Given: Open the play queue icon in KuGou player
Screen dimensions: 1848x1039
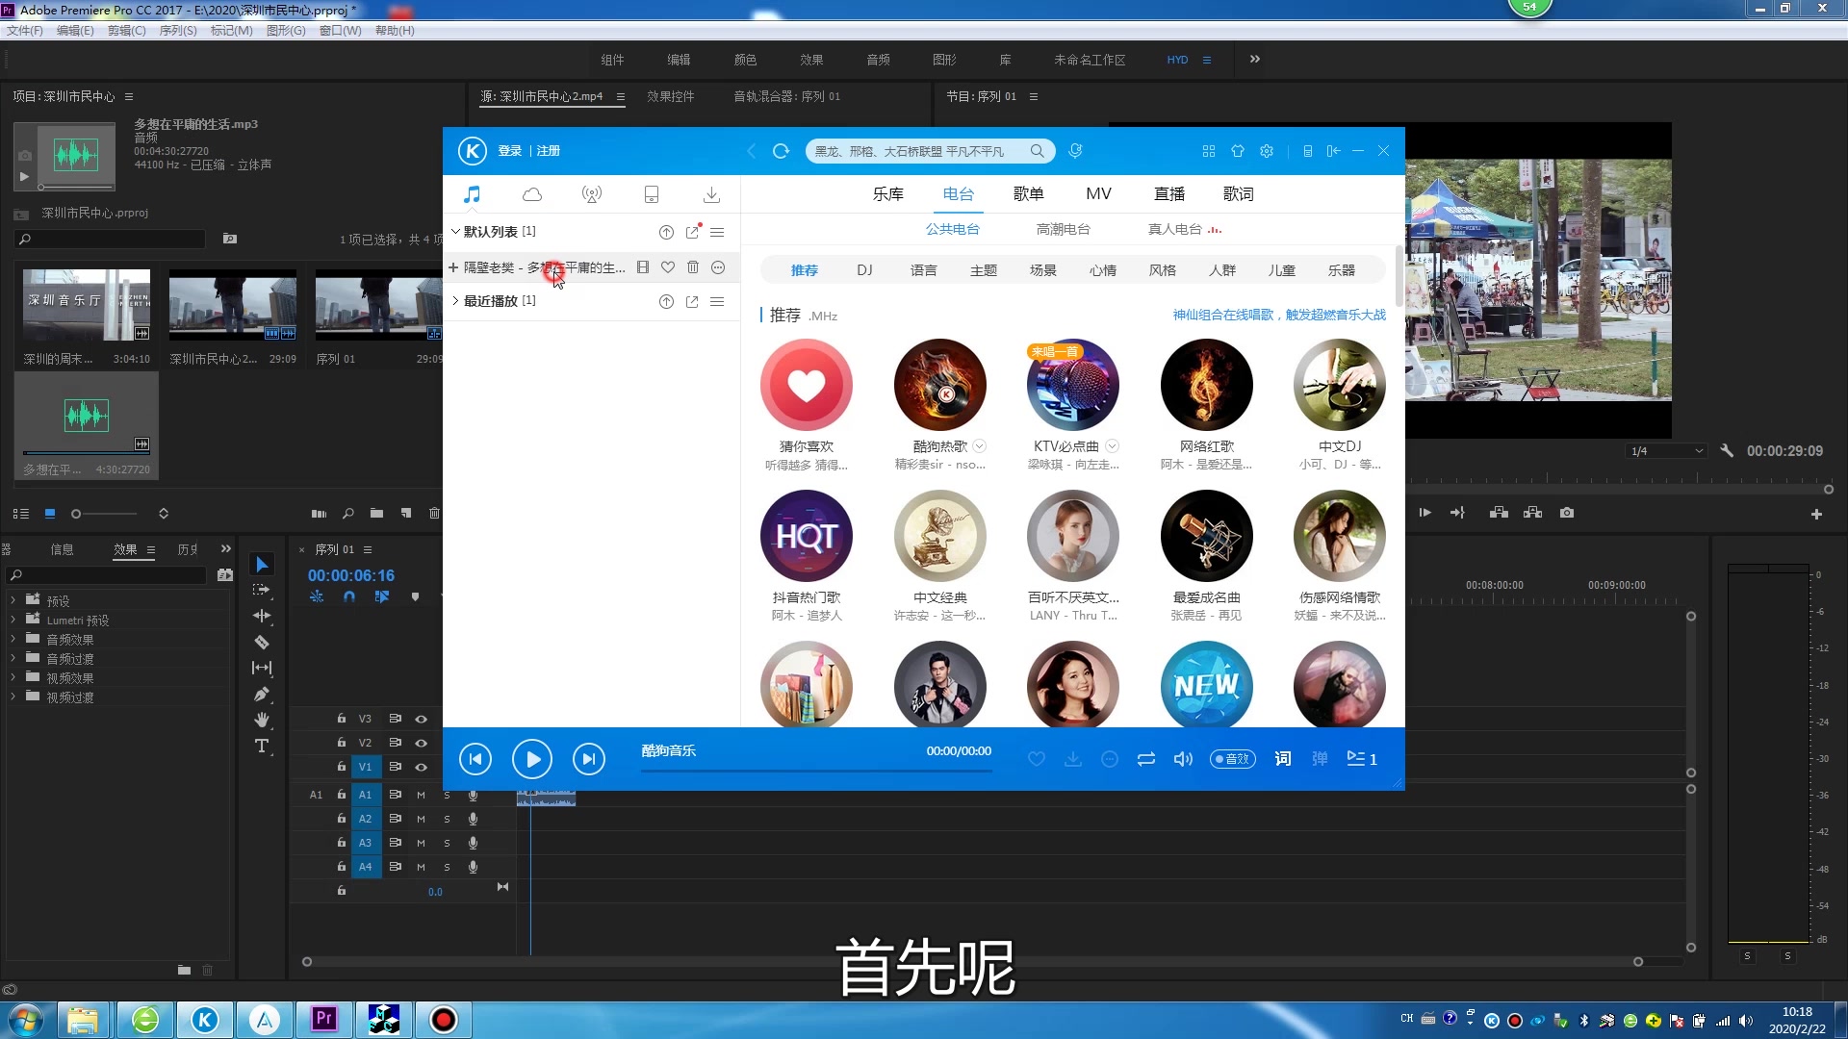Looking at the screenshot, I should 1361,759.
